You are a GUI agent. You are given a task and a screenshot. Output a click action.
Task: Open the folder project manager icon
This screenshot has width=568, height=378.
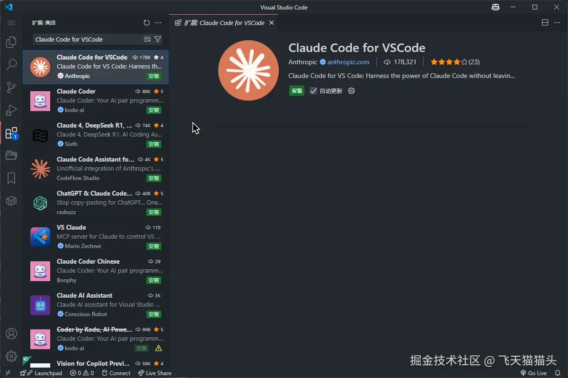coord(11,155)
